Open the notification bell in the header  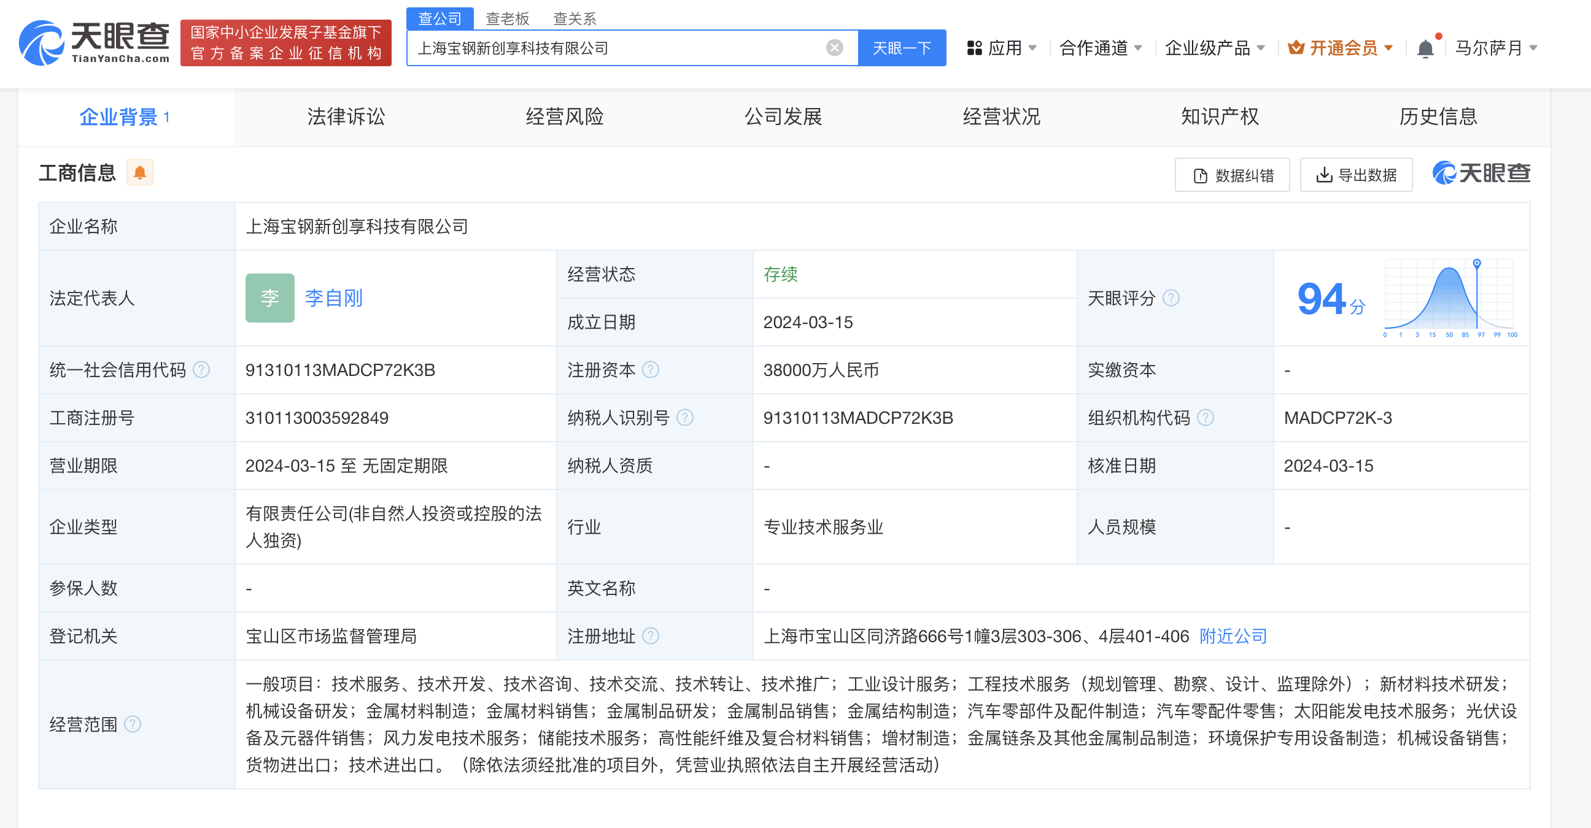pos(1425,48)
